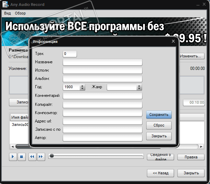210x184 pixels.
Task: Click the Rewind button
Action: click(x=32, y=157)
